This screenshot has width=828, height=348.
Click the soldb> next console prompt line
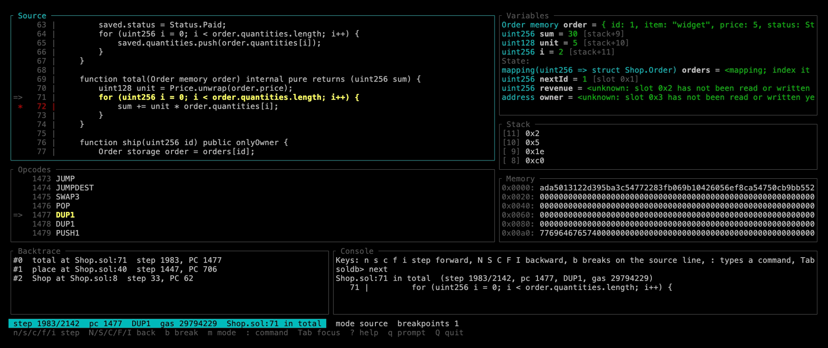[361, 269]
